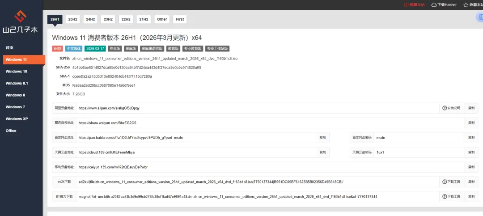
Task: Copy the cloud.189.cn link via 复制
Action: coord(322,152)
